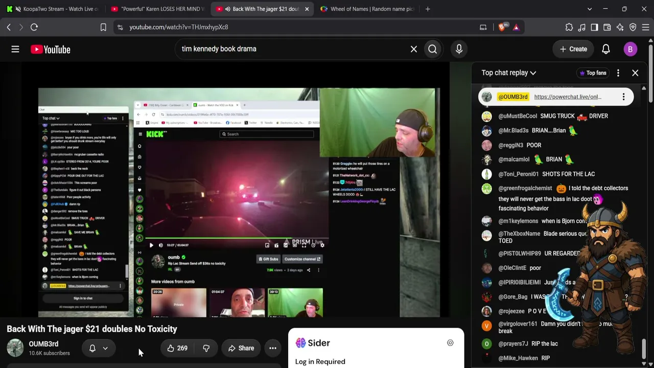Viewport: 654px width, 368px height.
Task: Open the Top fans button
Action: pos(592,73)
